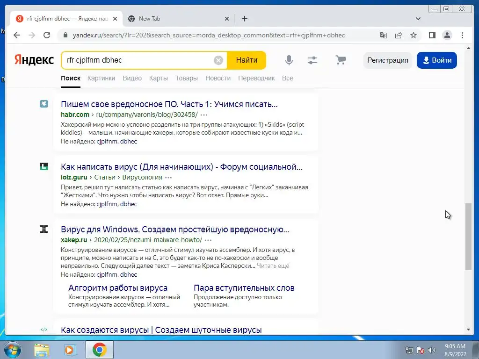Click the habr.com result favicon
The image size is (479, 359).
(44, 104)
